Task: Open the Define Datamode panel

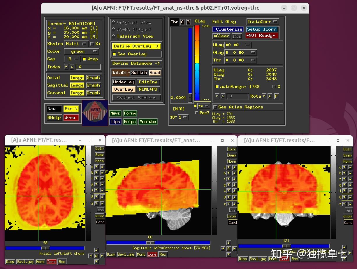Action: click(x=136, y=63)
